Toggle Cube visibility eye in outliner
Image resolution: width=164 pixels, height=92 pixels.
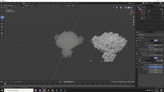tap(162, 13)
